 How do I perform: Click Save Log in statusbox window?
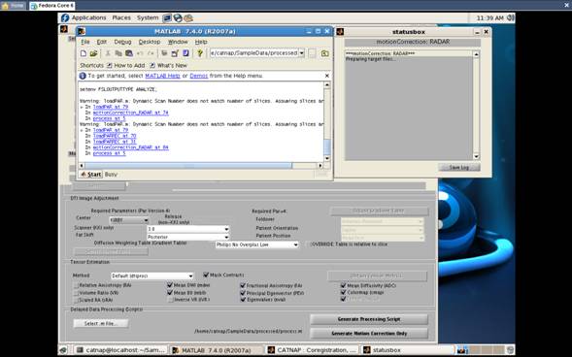pyautogui.click(x=459, y=168)
